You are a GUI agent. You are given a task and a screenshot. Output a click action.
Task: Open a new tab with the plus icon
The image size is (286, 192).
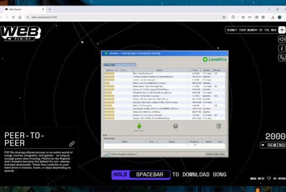pos(50,9)
